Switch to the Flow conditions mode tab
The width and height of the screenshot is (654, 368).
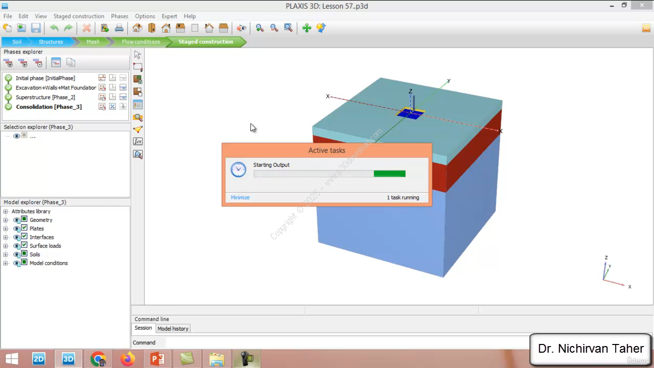(x=141, y=42)
